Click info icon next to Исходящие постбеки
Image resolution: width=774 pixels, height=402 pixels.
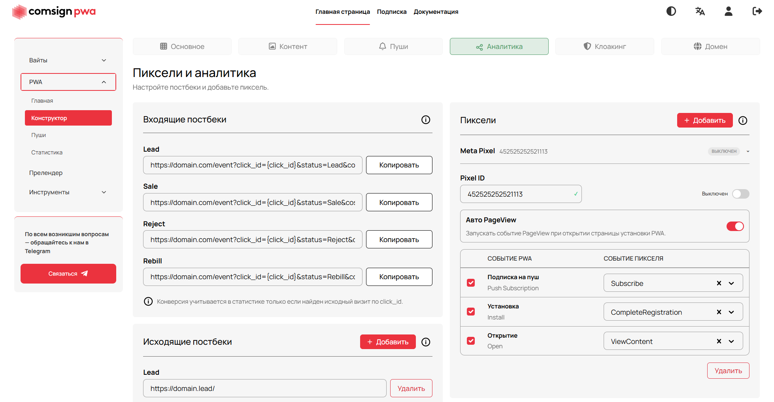426,342
